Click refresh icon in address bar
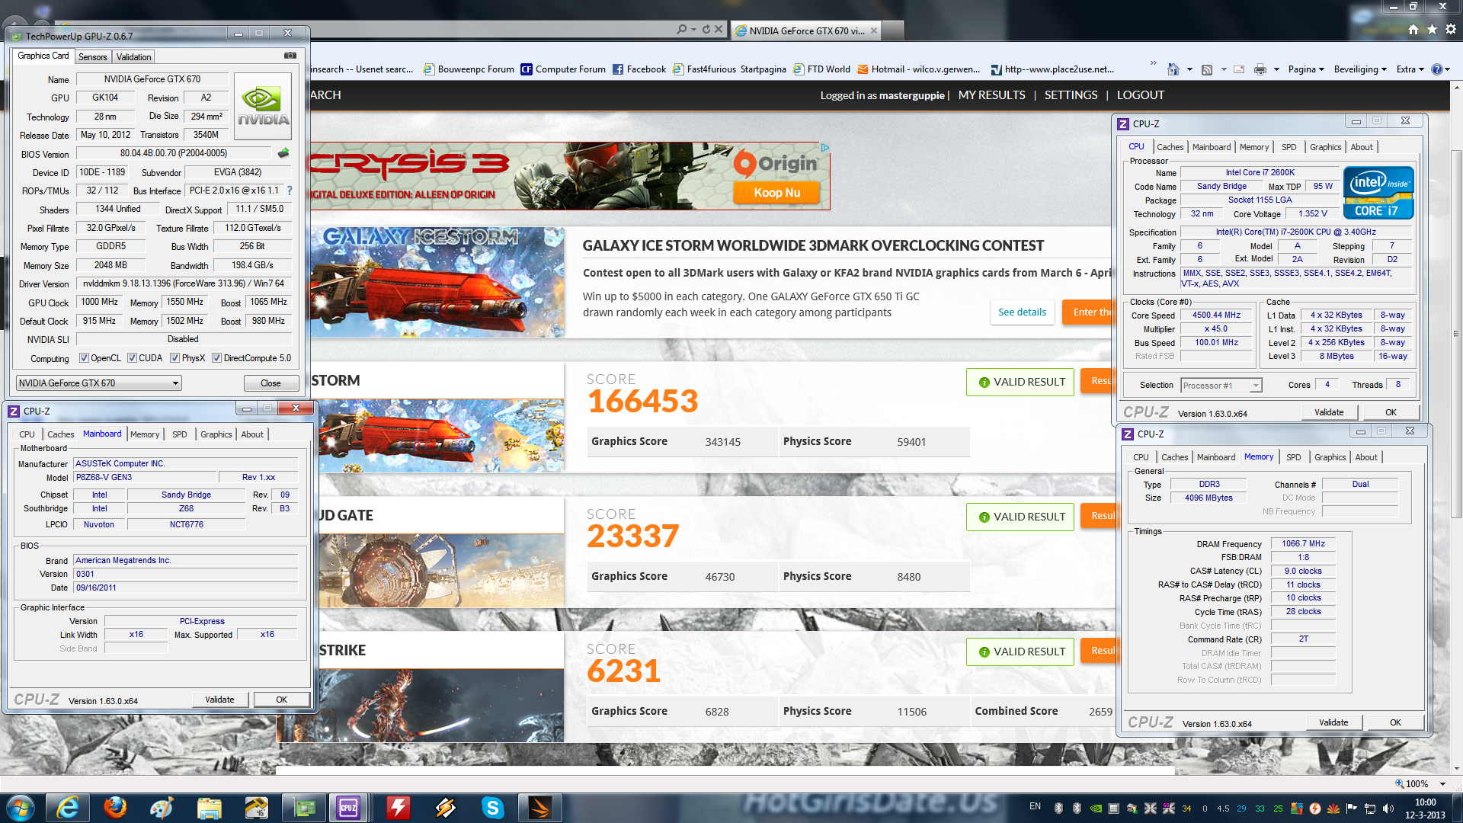 pos(706,29)
